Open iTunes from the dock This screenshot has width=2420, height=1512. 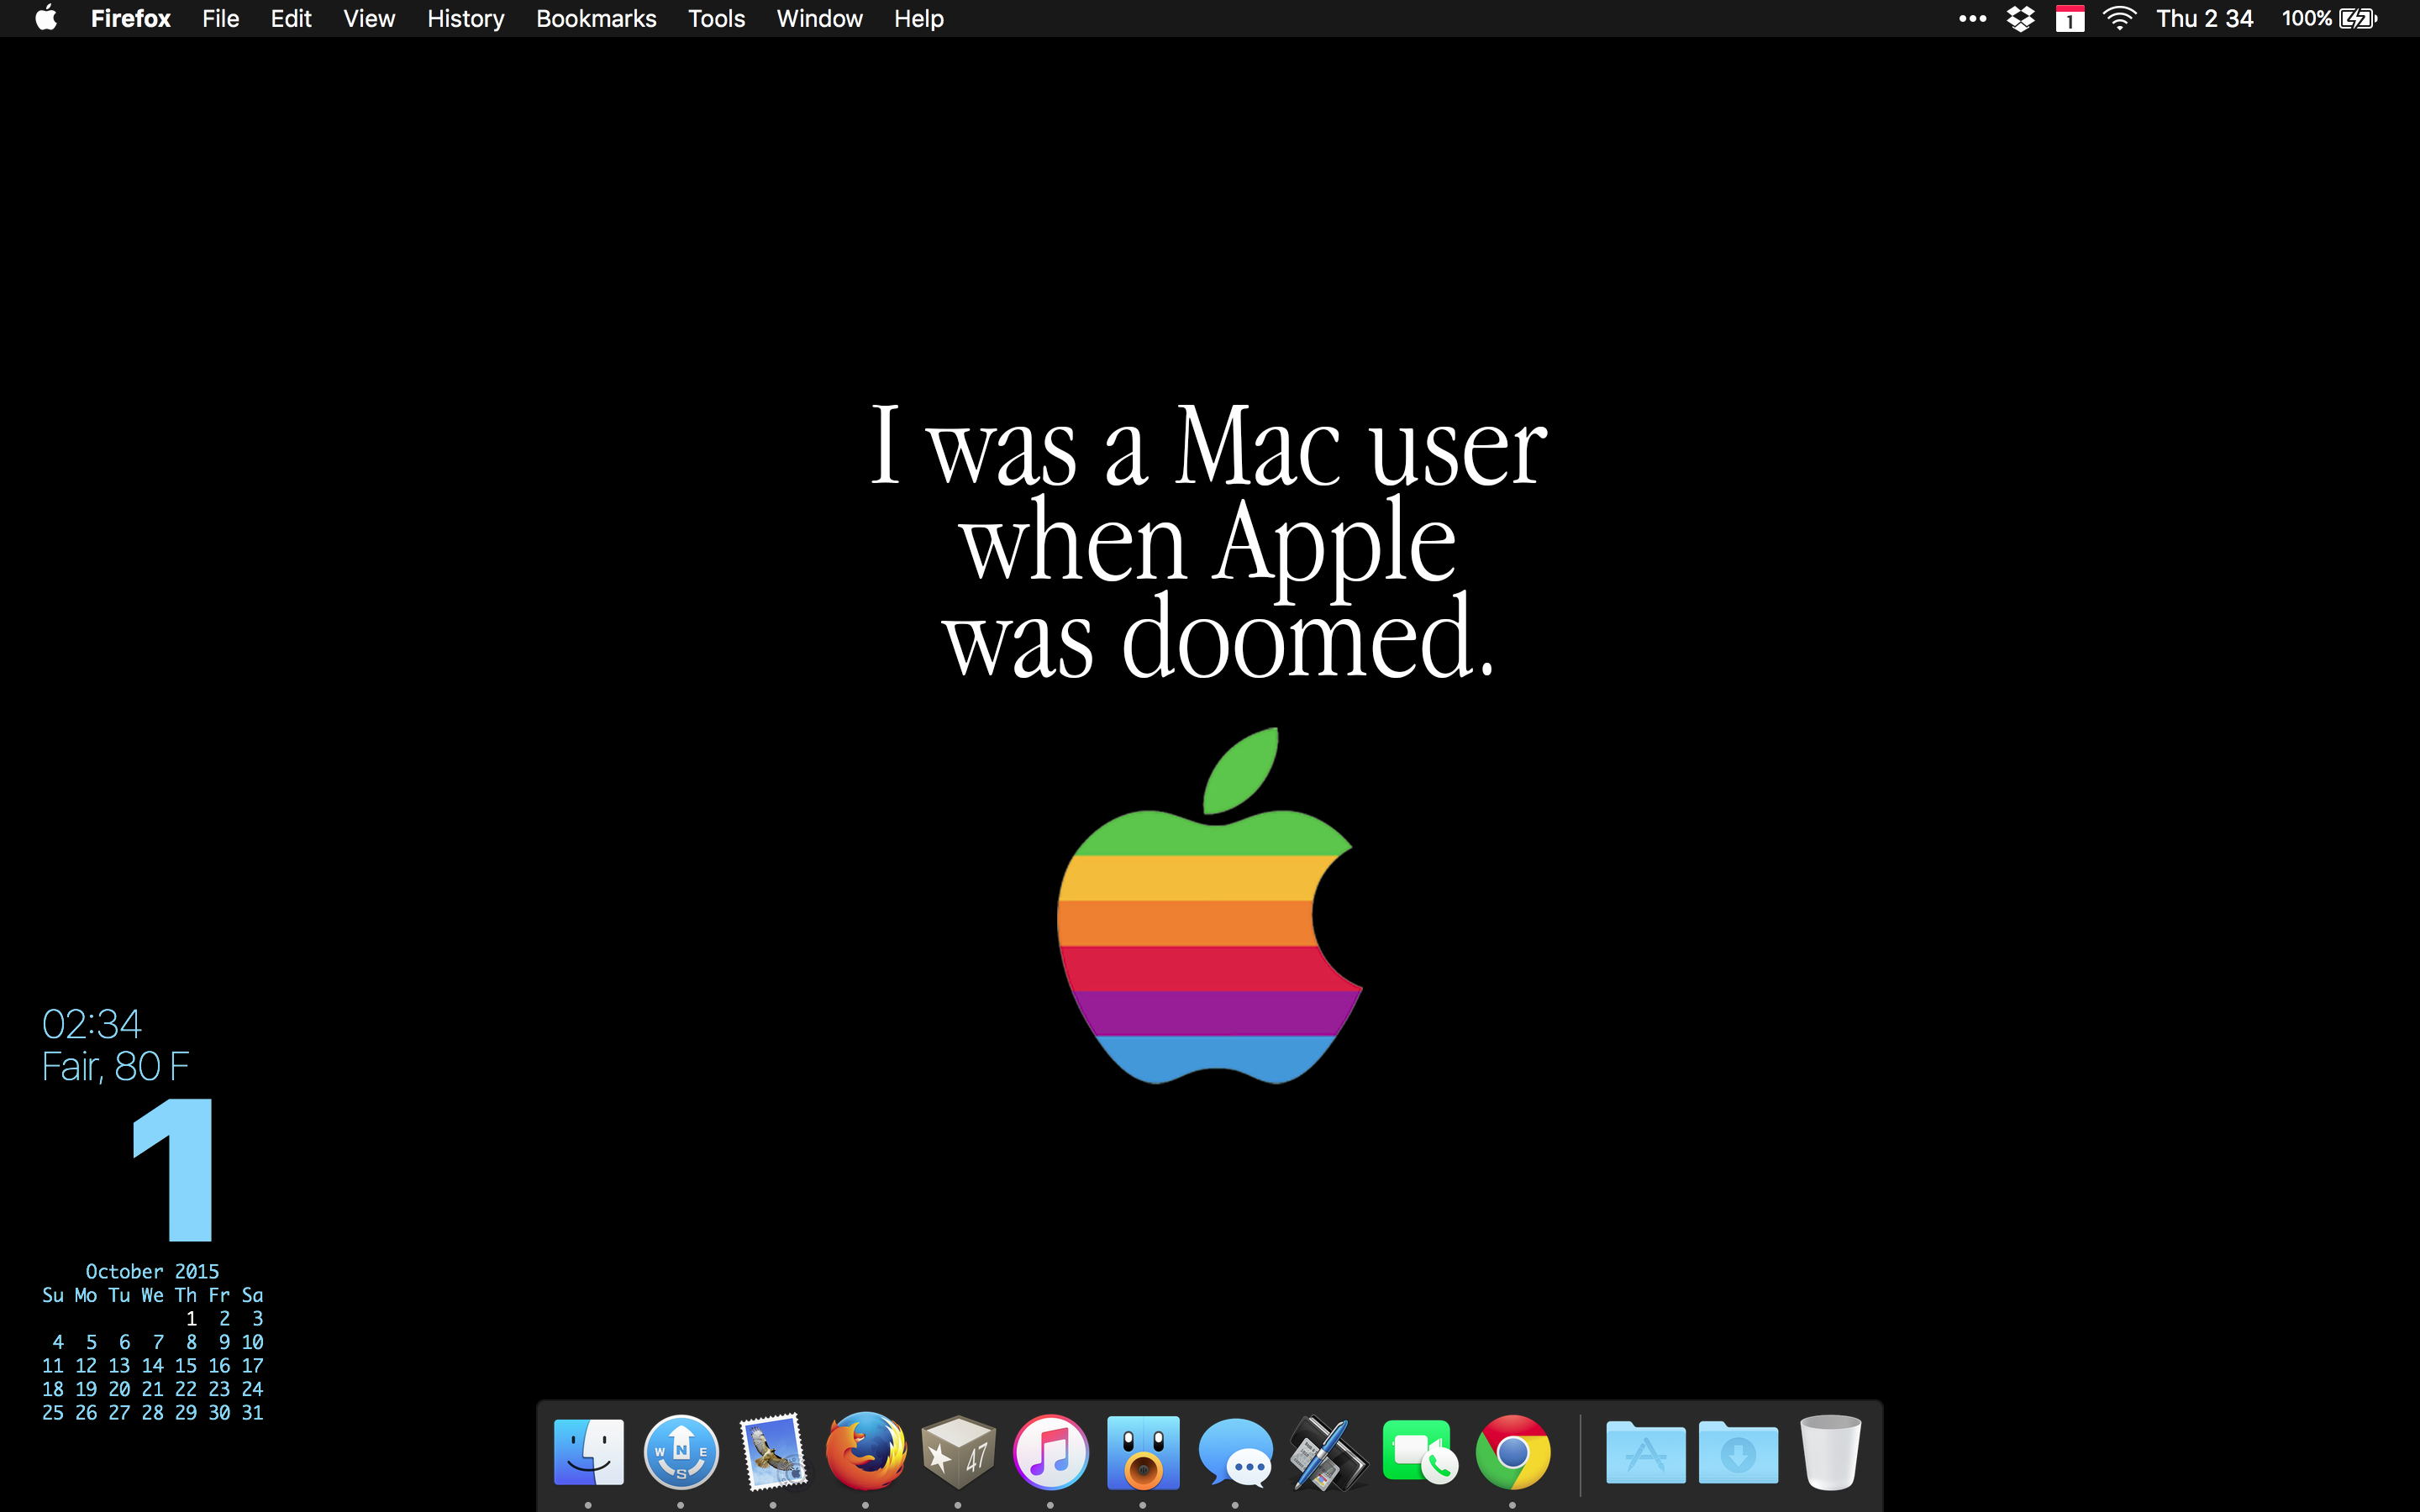(x=1050, y=1452)
